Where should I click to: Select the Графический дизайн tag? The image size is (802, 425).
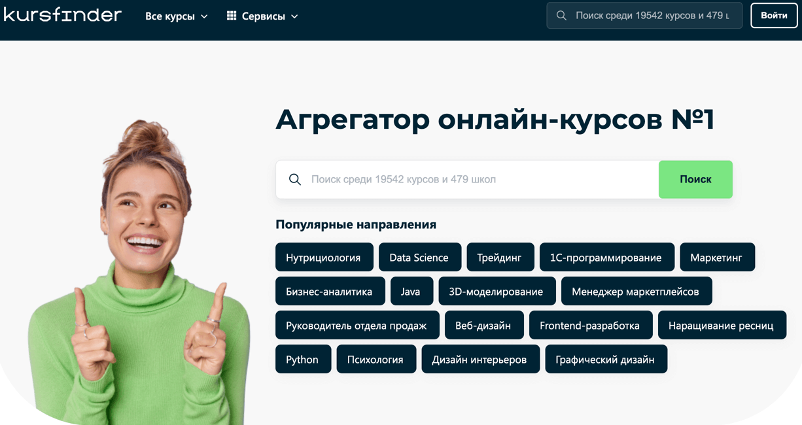point(605,360)
